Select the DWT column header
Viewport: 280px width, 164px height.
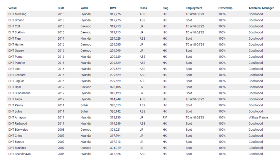pos(113,8)
